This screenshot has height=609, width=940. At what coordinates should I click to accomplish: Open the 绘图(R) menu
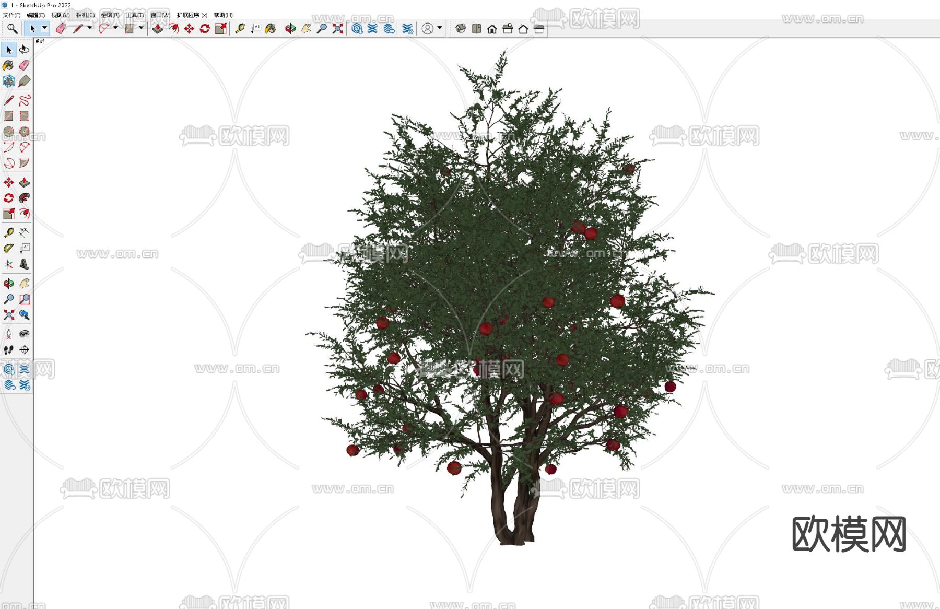[110, 15]
